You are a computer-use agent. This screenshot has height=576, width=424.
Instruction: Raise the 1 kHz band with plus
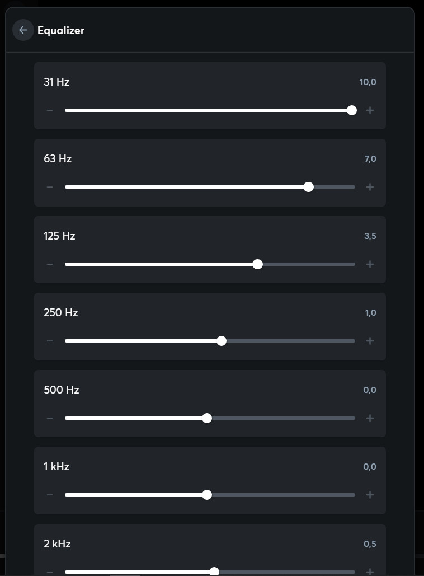click(x=370, y=495)
